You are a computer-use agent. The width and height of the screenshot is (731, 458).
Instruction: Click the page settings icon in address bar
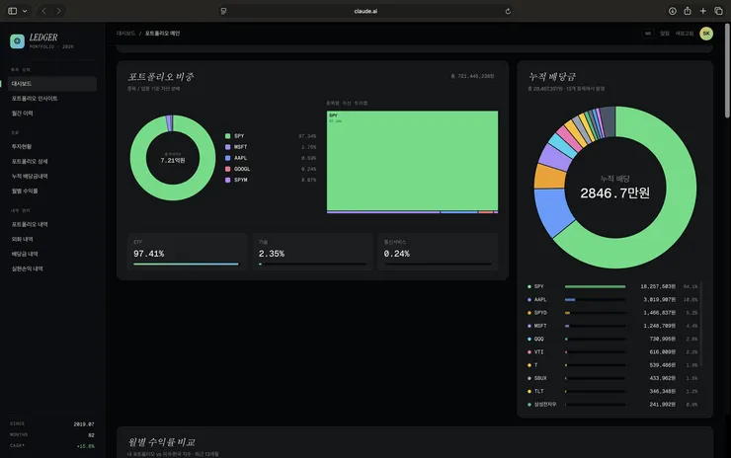(224, 11)
